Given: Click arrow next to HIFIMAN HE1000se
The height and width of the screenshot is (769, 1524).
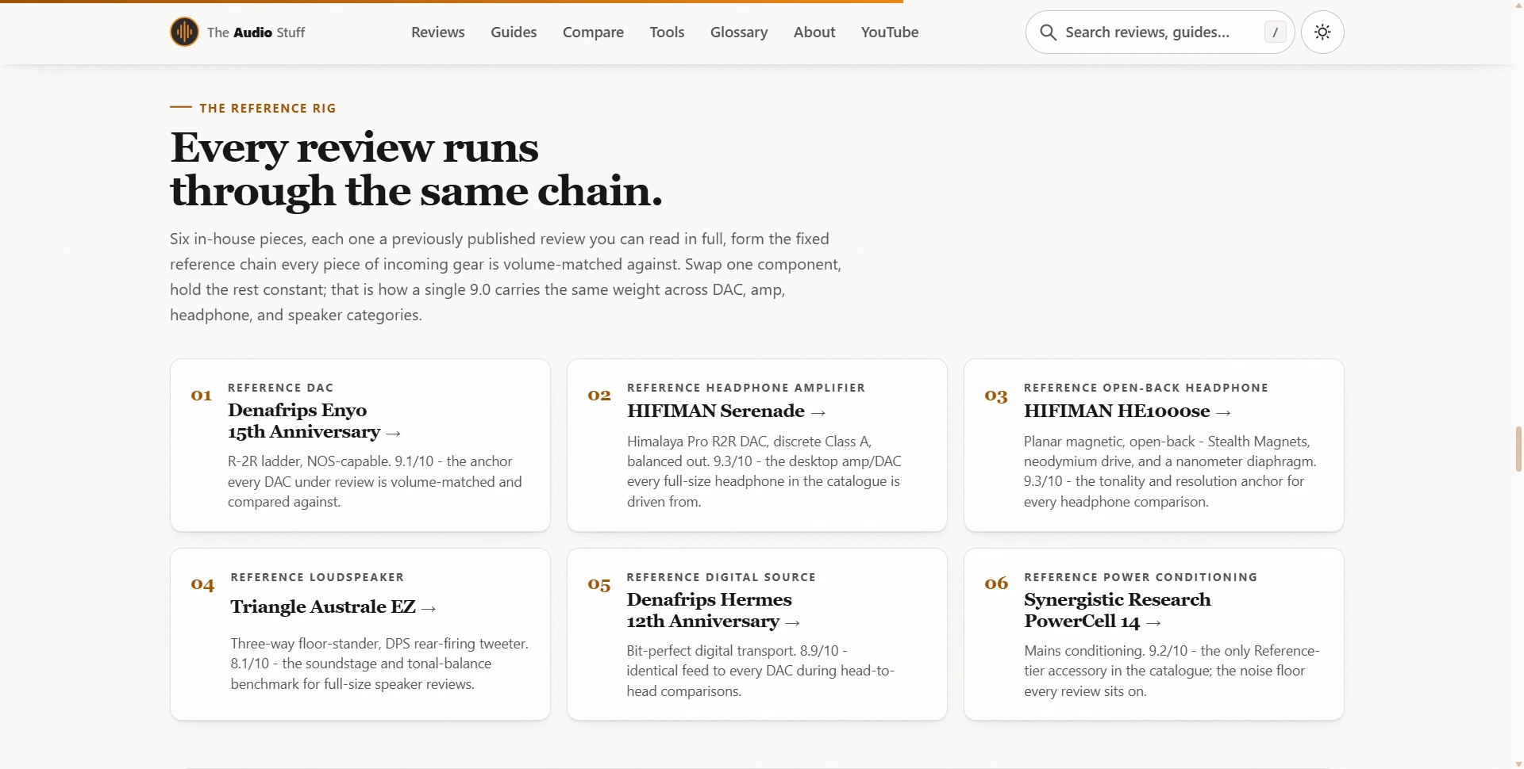Looking at the screenshot, I should click(x=1223, y=412).
